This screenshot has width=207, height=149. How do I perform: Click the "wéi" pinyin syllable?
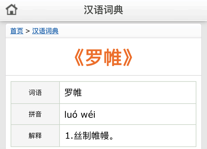point(88,114)
